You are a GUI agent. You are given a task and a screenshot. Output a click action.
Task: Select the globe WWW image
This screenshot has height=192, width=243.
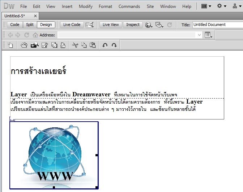tap(54, 155)
